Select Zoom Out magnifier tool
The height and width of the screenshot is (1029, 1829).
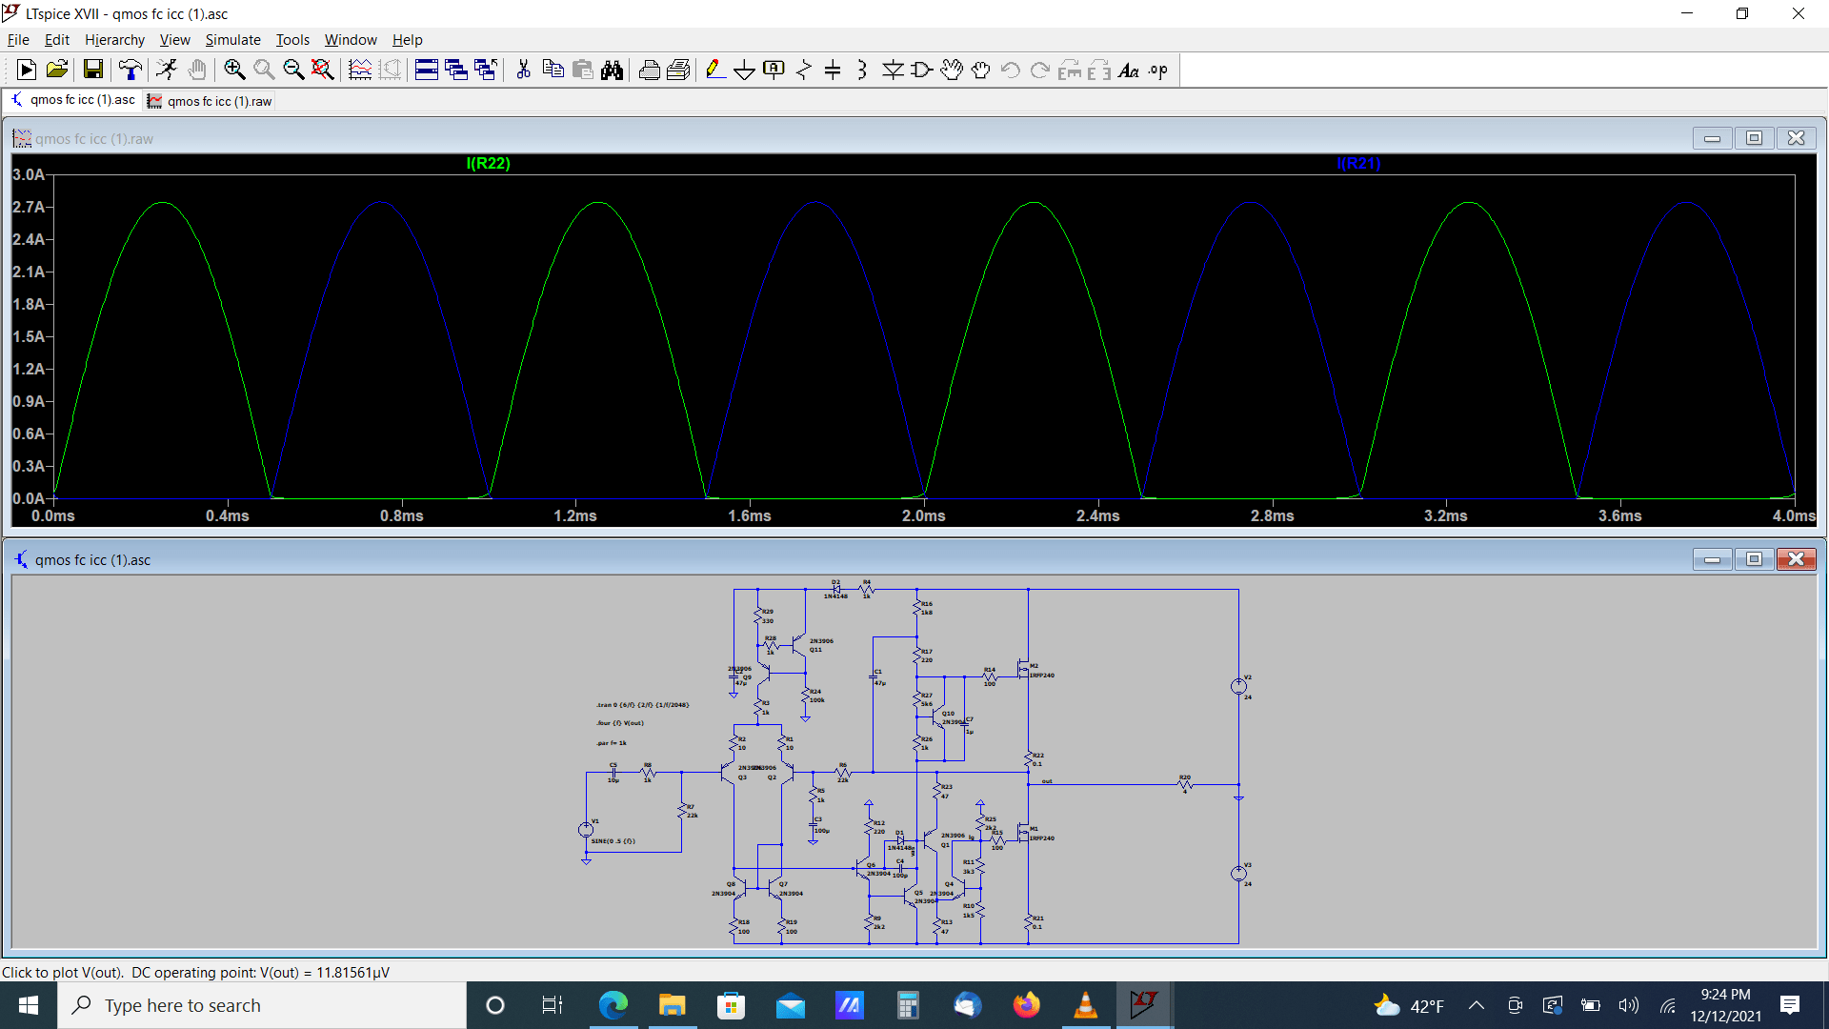(x=292, y=70)
